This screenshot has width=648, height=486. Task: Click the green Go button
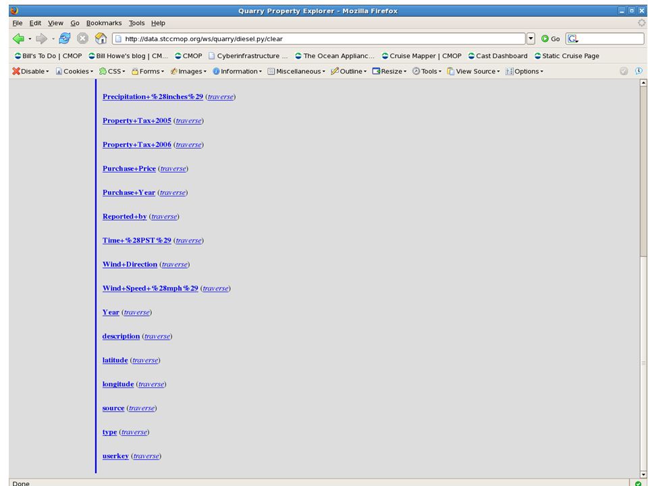tap(551, 39)
